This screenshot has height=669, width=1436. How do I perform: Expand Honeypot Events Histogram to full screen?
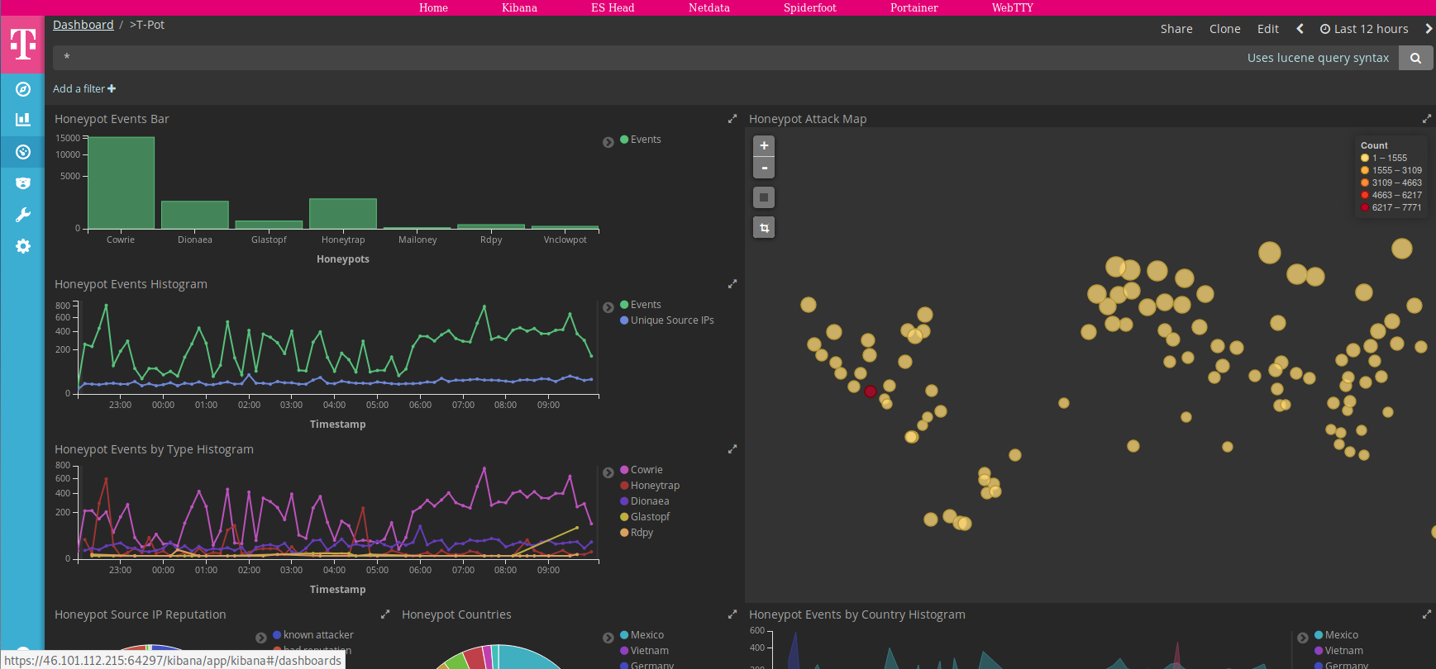[732, 284]
